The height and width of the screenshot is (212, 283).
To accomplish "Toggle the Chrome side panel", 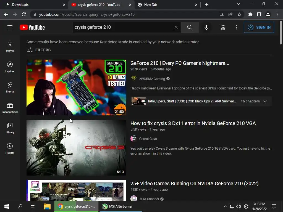I will click(259, 14).
